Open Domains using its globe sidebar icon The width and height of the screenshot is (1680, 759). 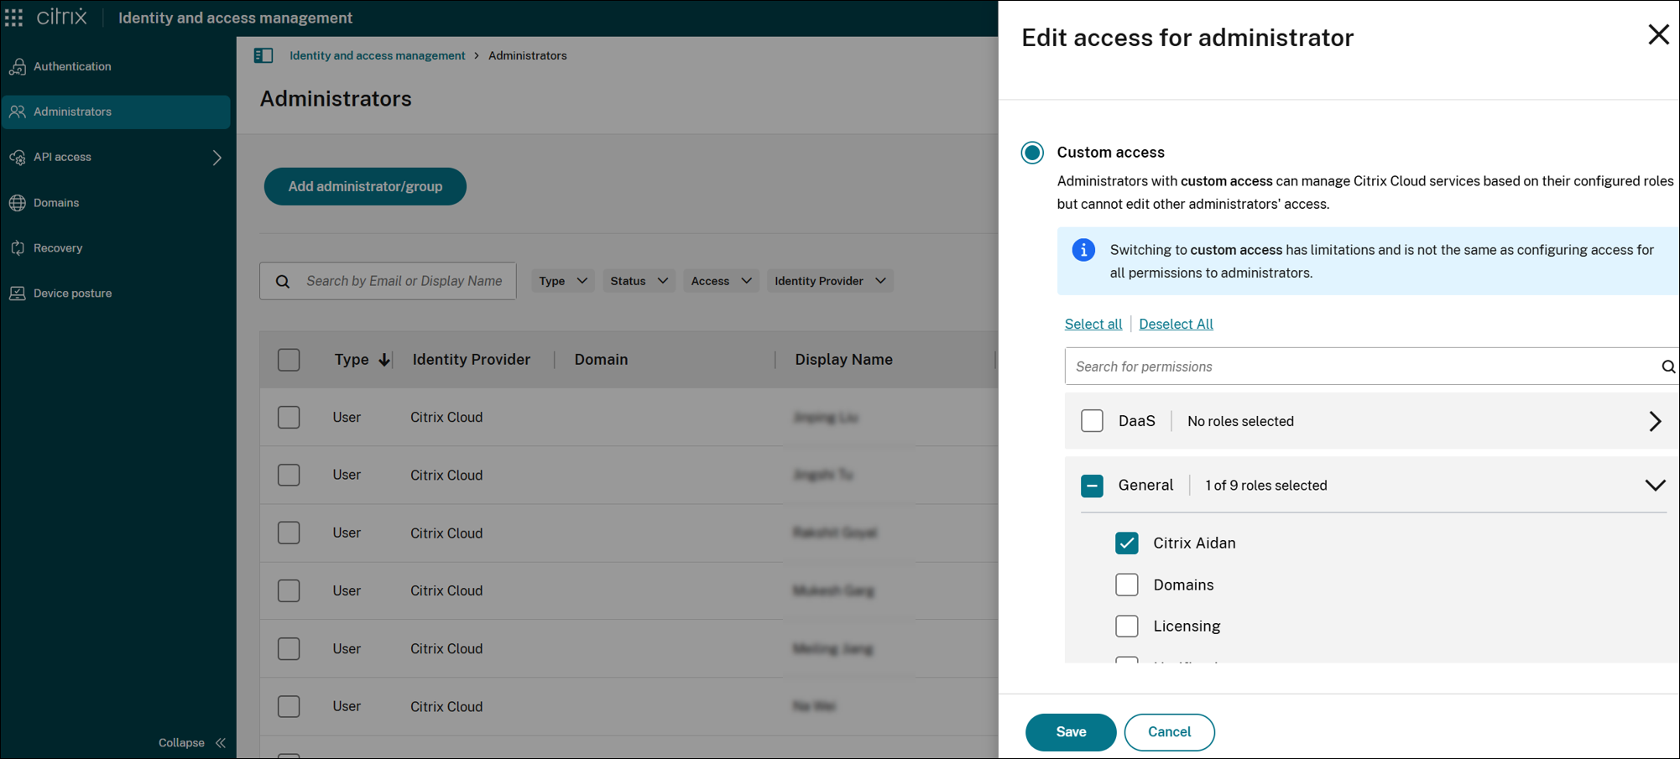coord(18,202)
